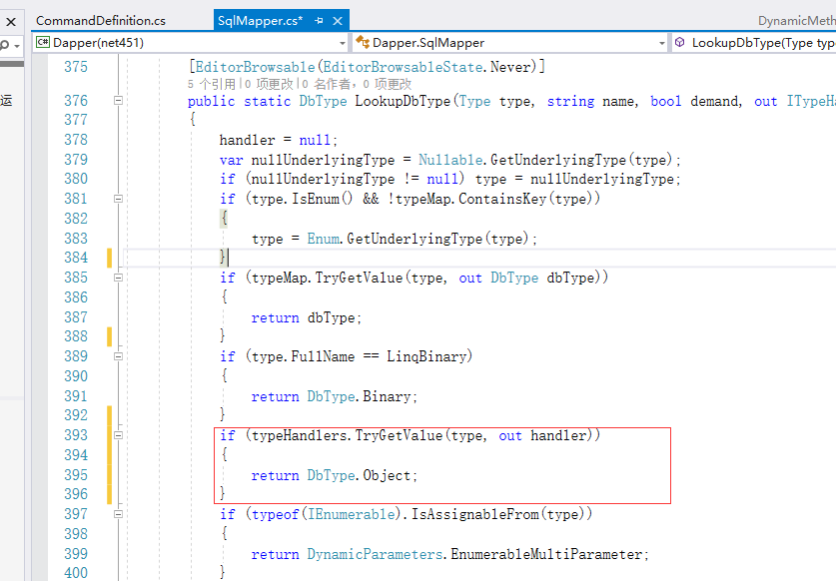Click line number 375
The width and height of the screenshot is (836, 581).
tap(76, 67)
